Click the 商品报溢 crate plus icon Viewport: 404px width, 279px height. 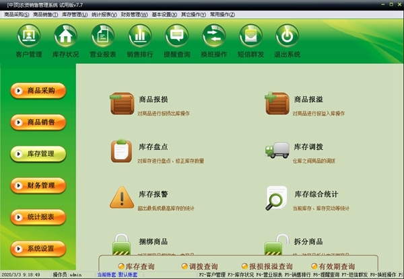coord(277,104)
